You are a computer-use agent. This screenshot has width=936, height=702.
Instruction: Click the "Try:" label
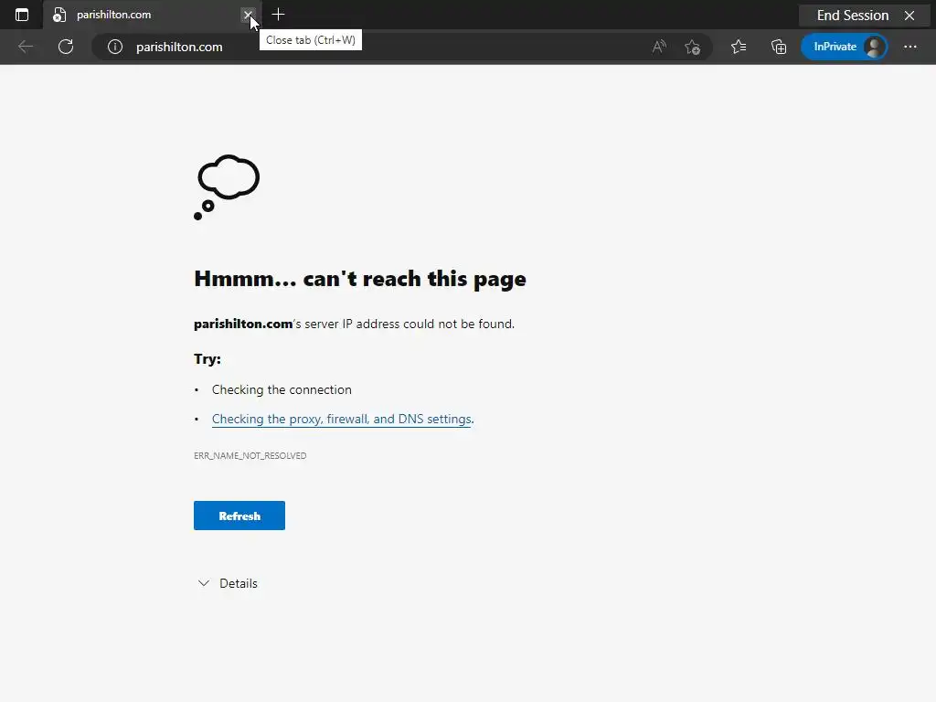click(x=207, y=358)
